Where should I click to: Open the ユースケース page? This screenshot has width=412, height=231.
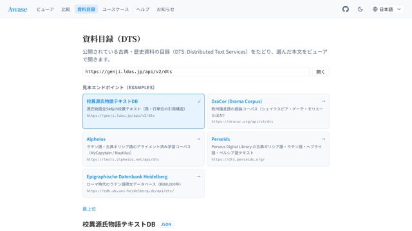point(115,9)
